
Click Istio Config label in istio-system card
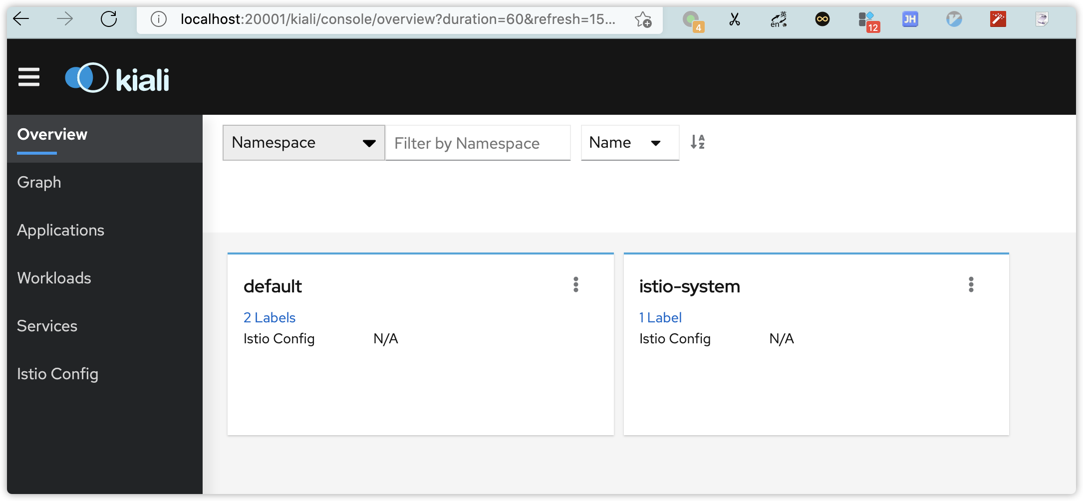(x=675, y=339)
